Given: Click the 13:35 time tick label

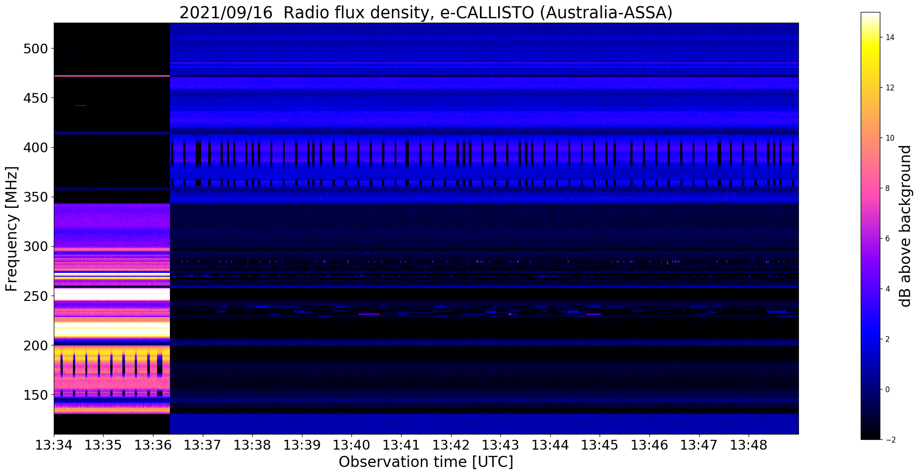Looking at the screenshot, I should (104, 445).
